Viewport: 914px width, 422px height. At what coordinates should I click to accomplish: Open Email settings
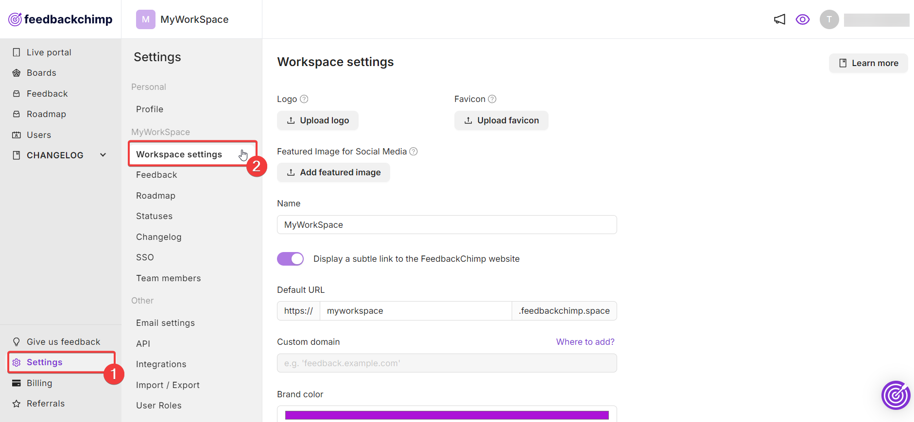pyautogui.click(x=165, y=323)
